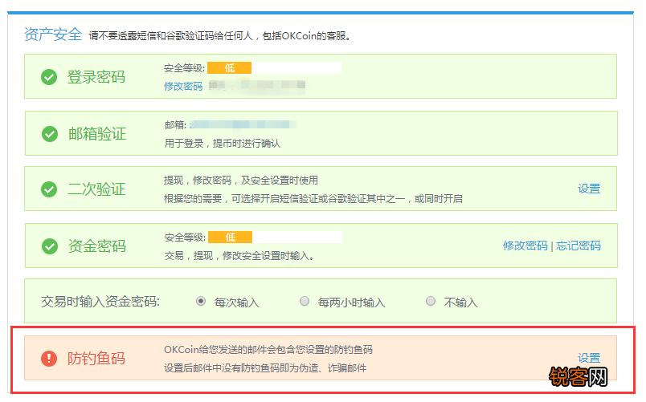Click 设置 link in the 防钓鱼码 row

point(589,358)
